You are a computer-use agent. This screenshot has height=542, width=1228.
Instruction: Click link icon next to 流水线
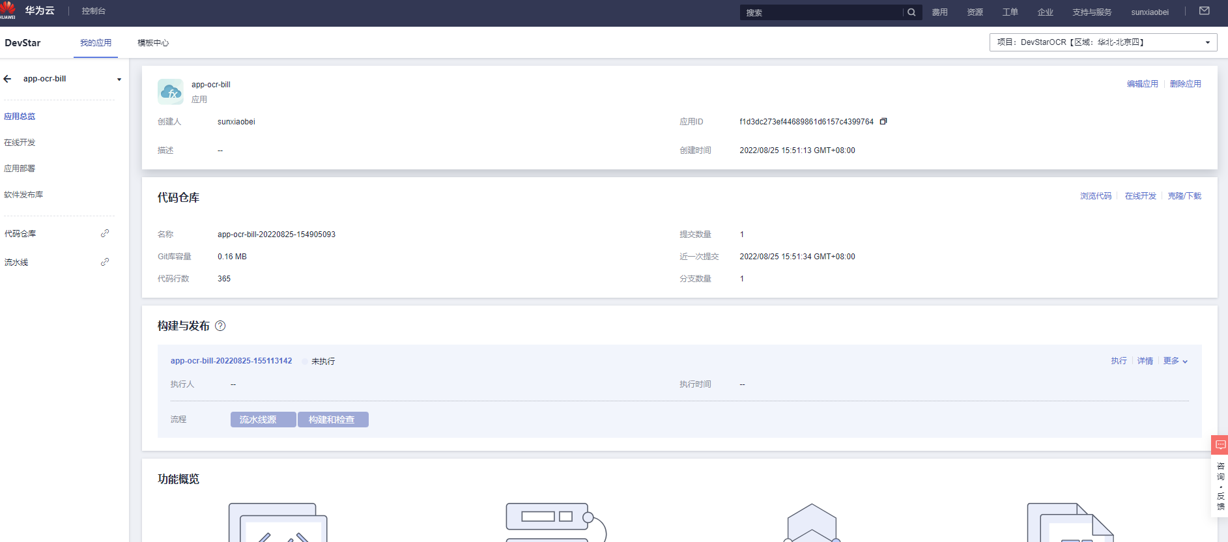click(x=105, y=262)
